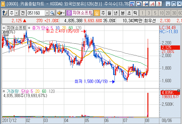Click the copy window icon in title bar
This screenshot has height=124, width=182.
(x=139, y=4)
